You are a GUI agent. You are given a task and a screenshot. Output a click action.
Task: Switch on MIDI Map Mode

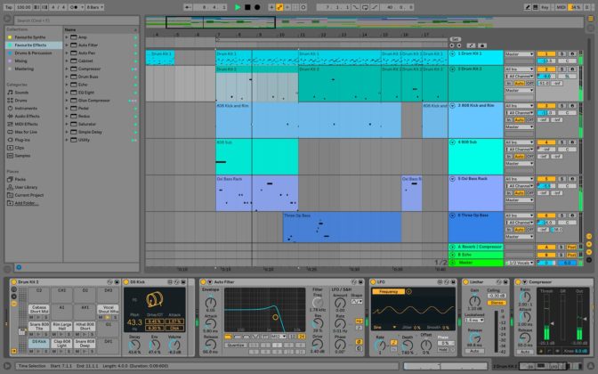[x=561, y=7]
